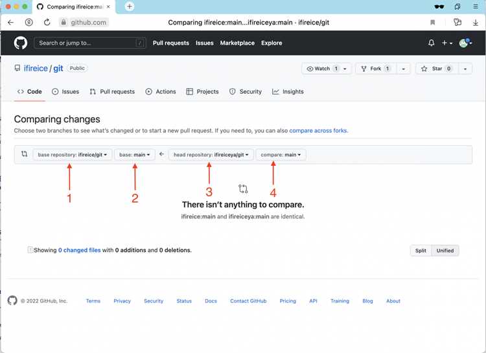Click the github.com address bar
The width and height of the screenshot is (486, 353).
click(x=88, y=22)
